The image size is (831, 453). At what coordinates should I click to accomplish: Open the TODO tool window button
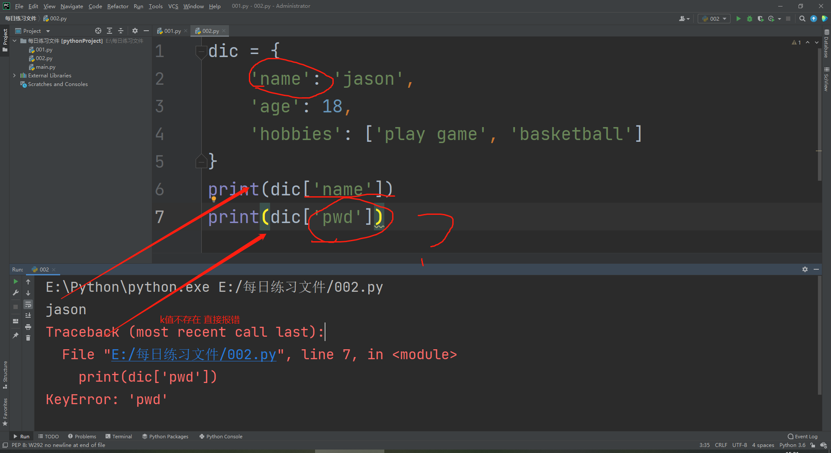pyautogui.click(x=48, y=437)
